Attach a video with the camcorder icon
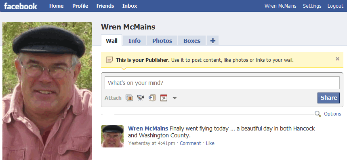347x162 pixels. [141, 98]
